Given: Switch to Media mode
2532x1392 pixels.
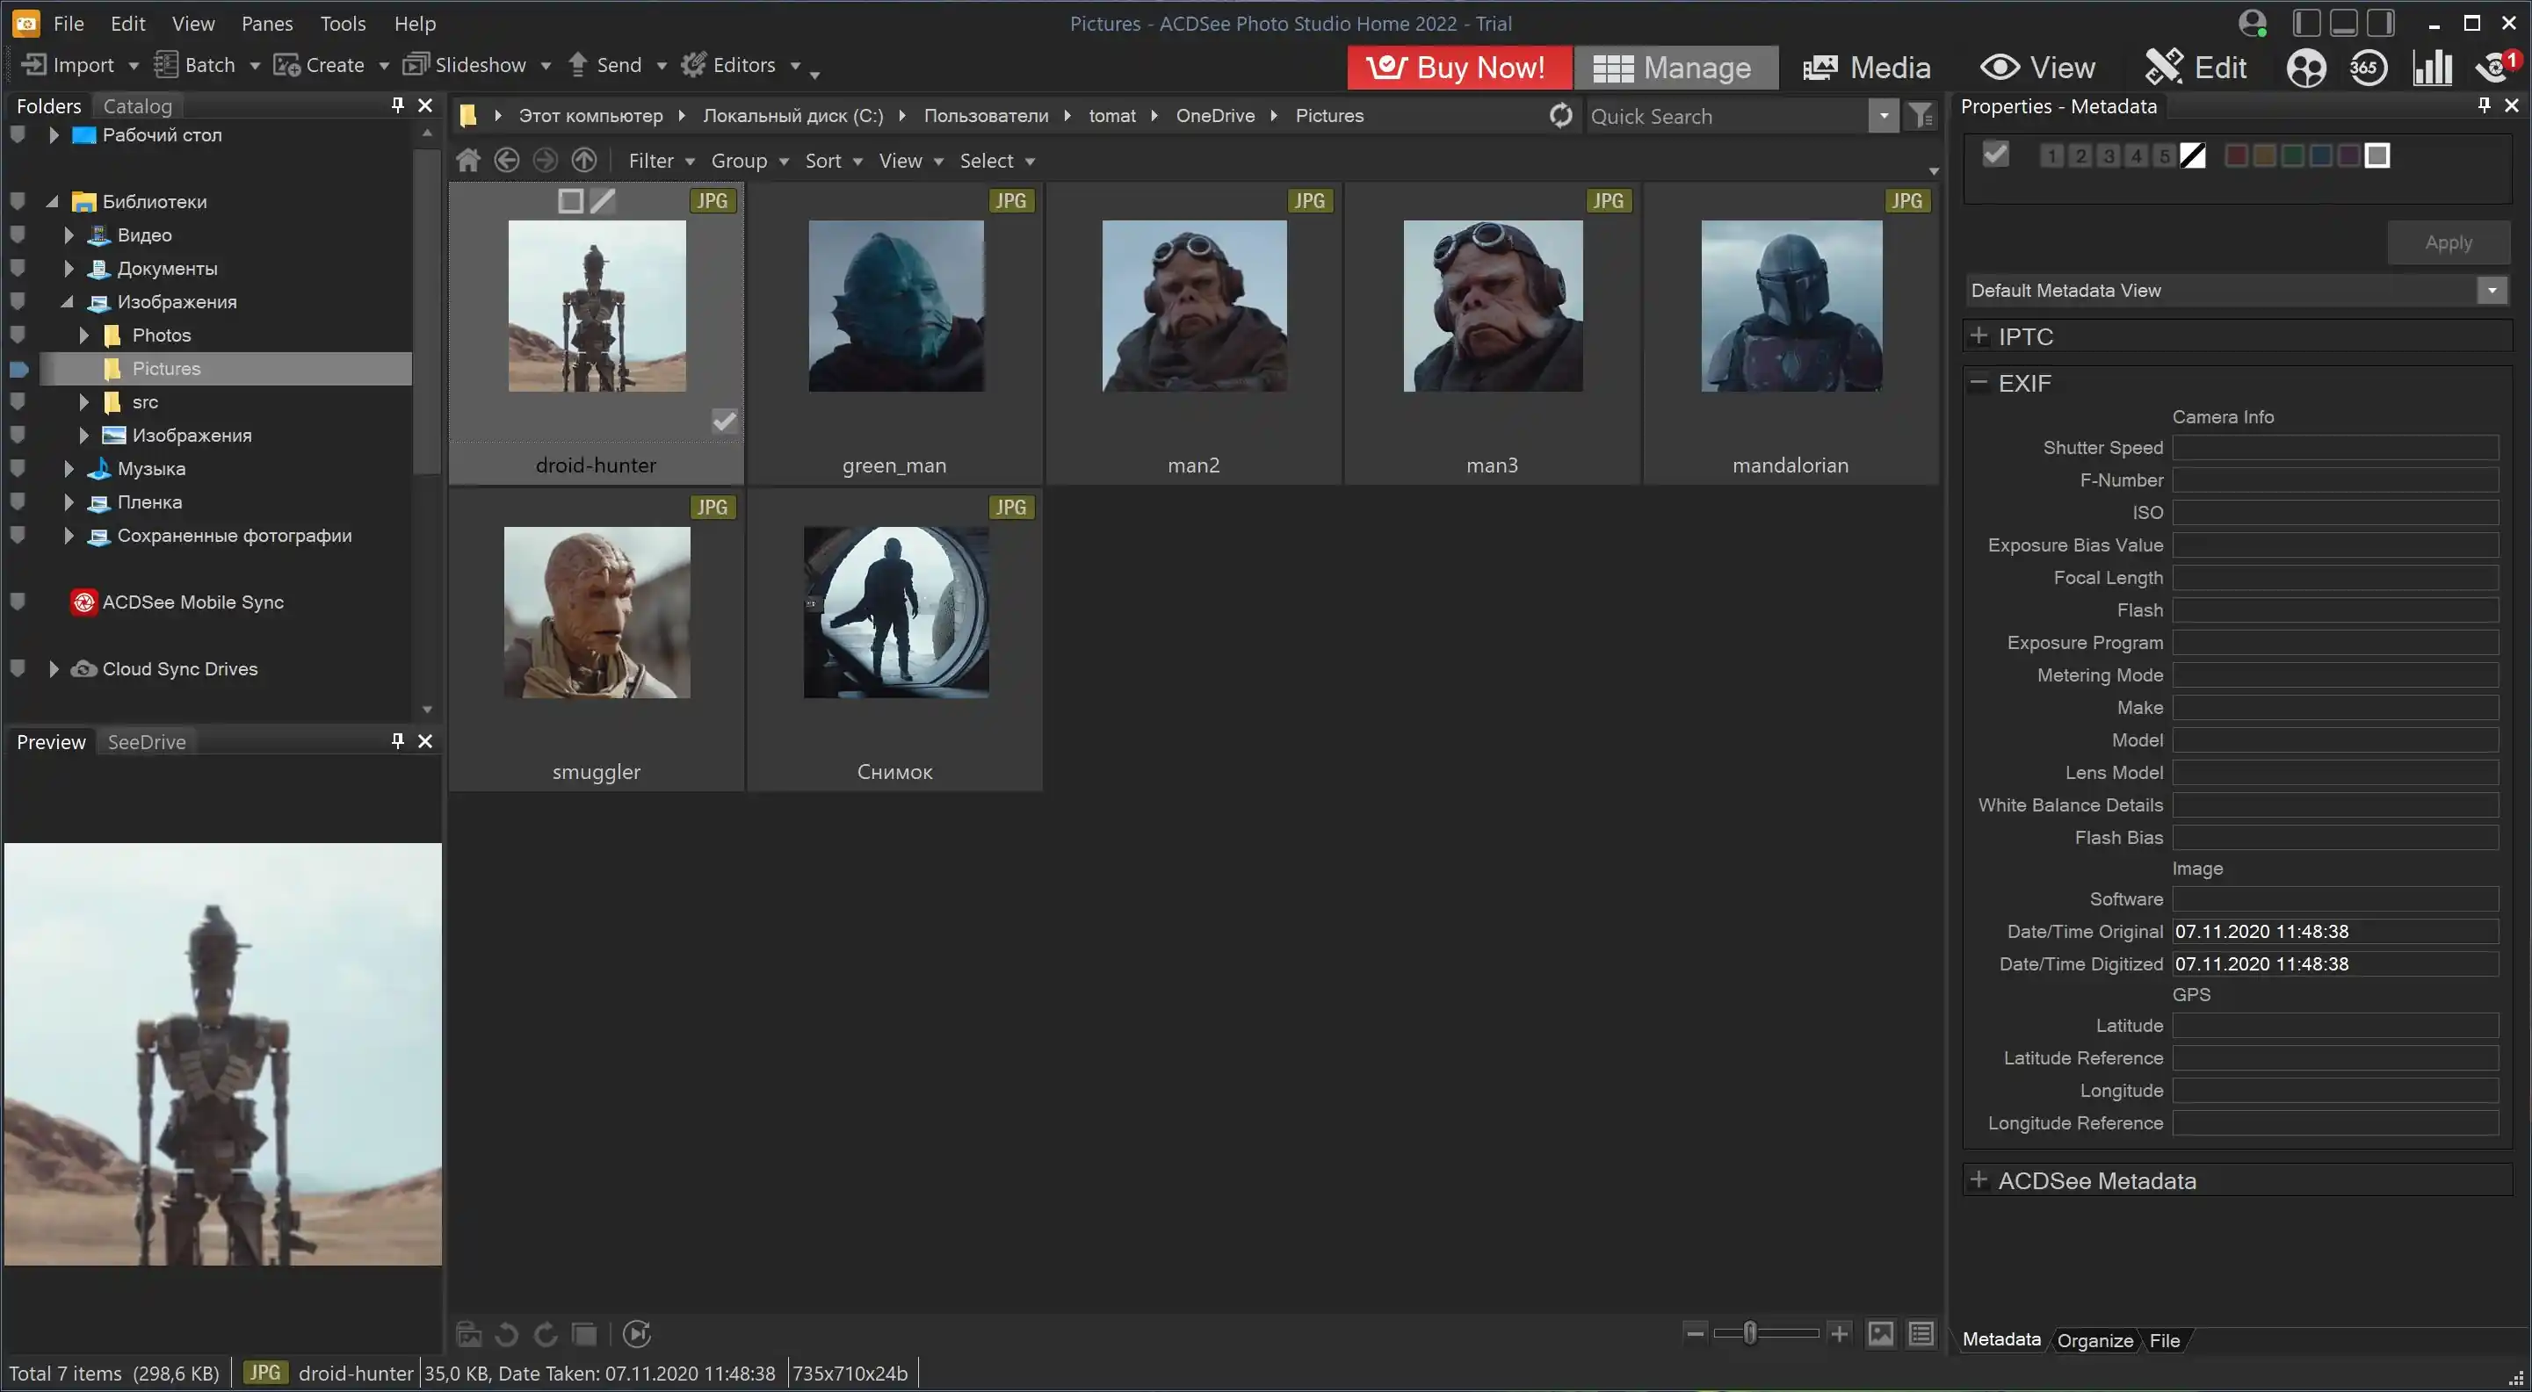Looking at the screenshot, I should click(1867, 67).
